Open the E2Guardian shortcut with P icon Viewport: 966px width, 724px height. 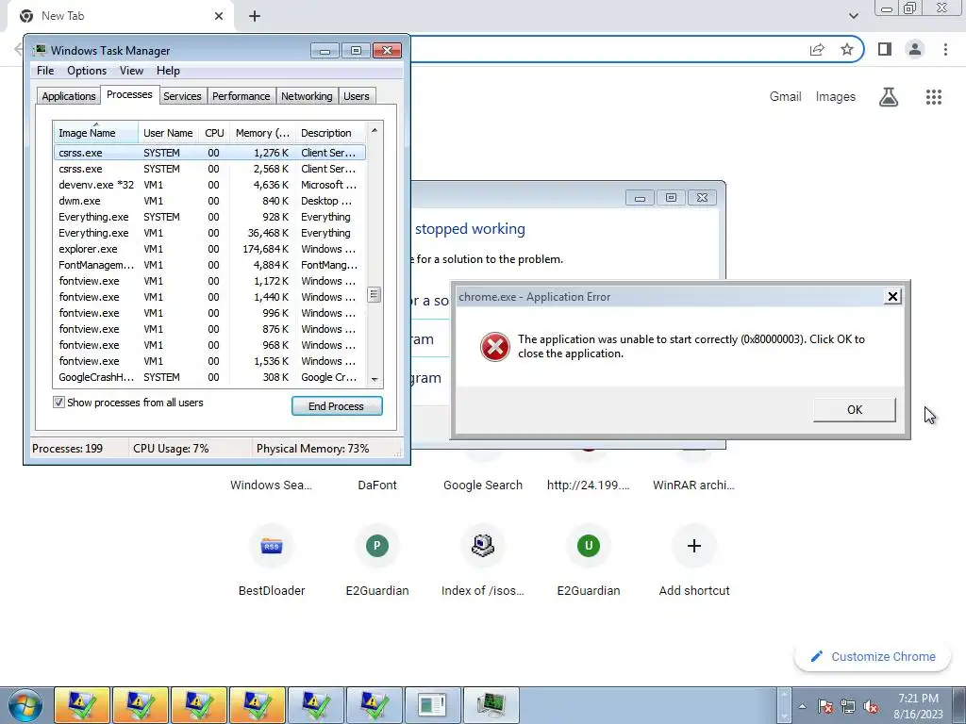(x=377, y=546)
